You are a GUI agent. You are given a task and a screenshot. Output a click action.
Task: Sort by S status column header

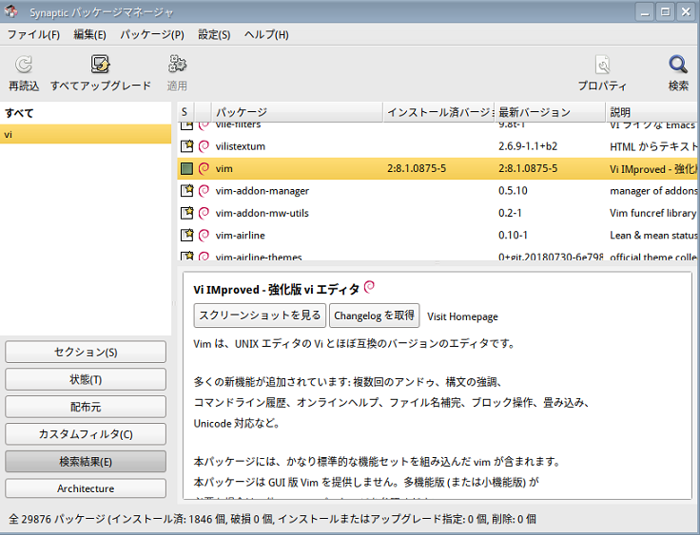[x=186, y=111]
